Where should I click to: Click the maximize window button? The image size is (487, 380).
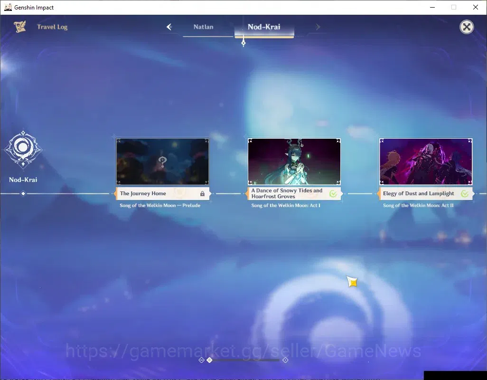click(x=454, y=7)
